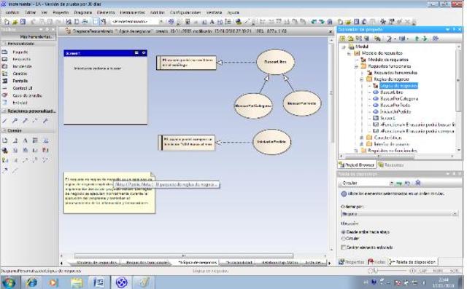Open the Configuraciones menu
This screenshot has height=289, width=467.
(x=185, y=12)
